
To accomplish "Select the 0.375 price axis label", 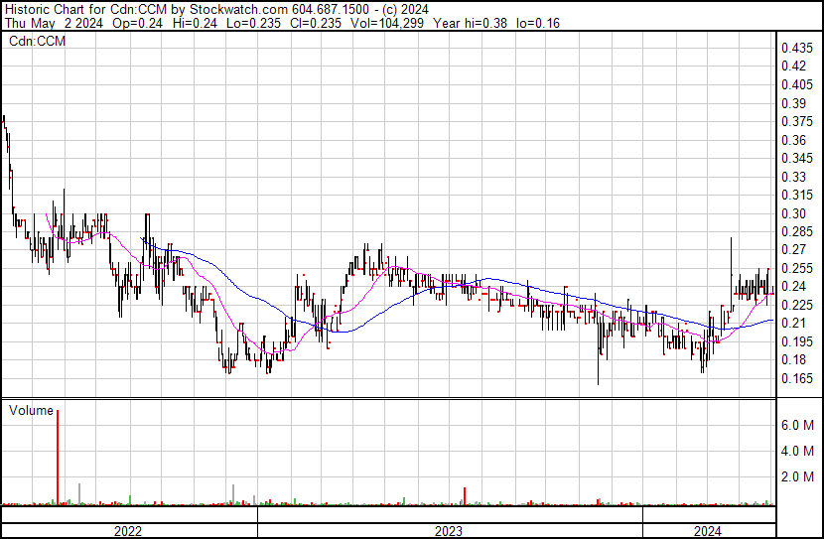I will coord(797,121).
